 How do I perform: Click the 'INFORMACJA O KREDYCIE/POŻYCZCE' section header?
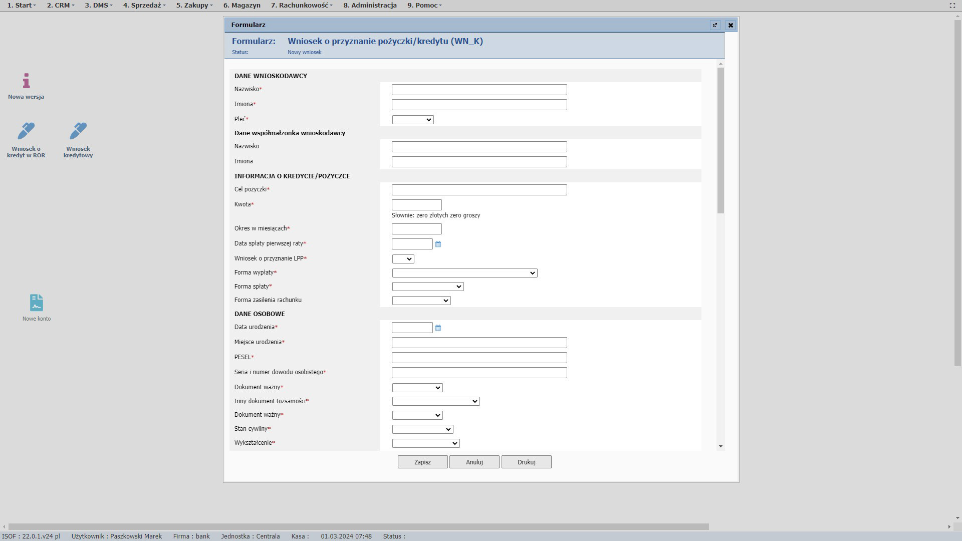[x=292, y=176]
